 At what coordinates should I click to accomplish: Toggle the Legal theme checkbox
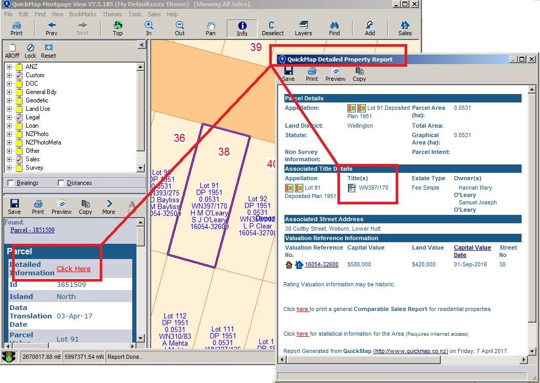tap(19, 117)
